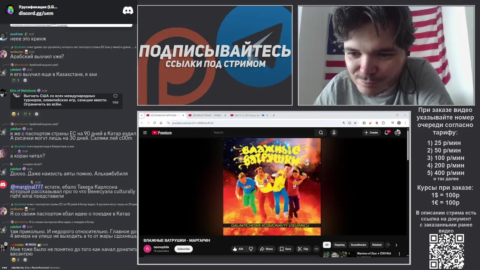Open the video's more actions ellipsis
The height and width of the screenshot is (270, 480).
coord(316,249)
